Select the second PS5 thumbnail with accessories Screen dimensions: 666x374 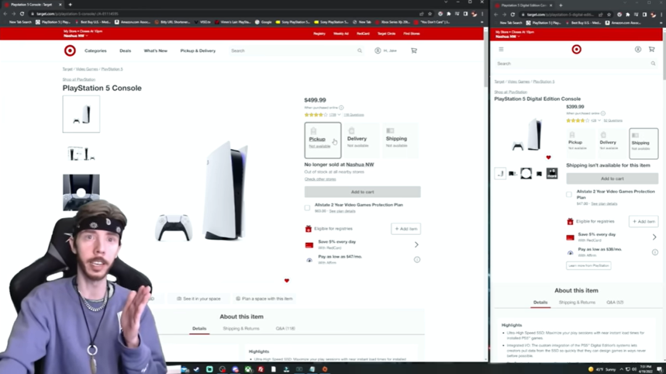(81, 153)
